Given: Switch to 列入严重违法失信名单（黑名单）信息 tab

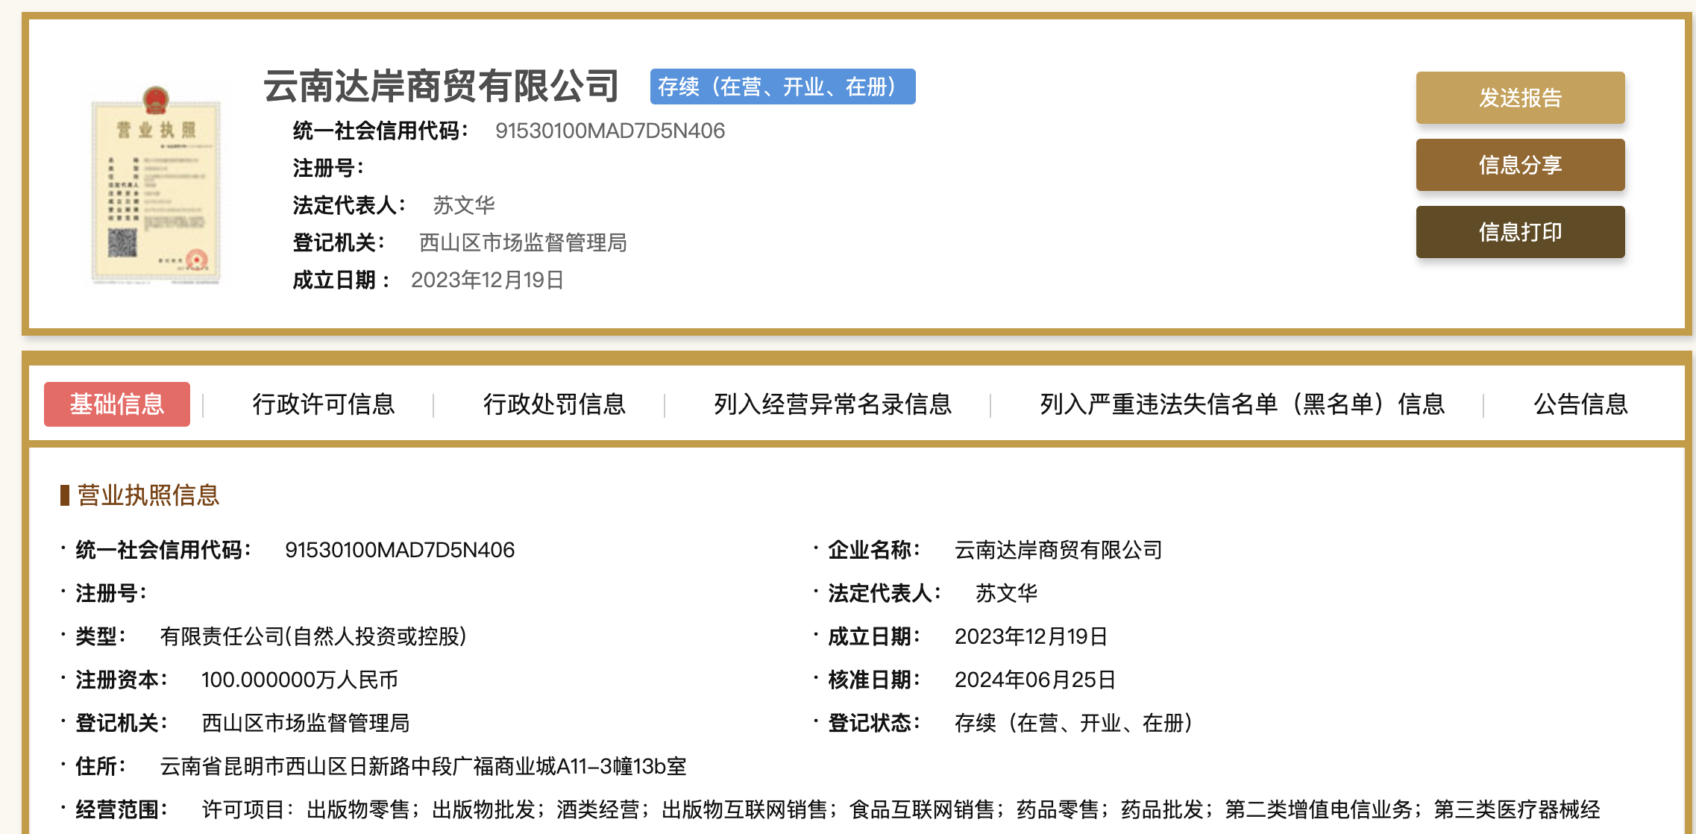Looking at the screenshot, I should (x=1242, y=404).
